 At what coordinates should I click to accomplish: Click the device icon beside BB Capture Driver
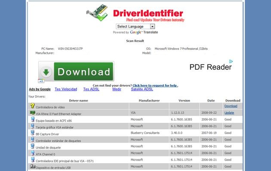(33, 133)
